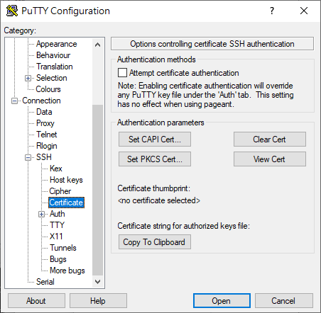Expand the Selection tree node
The image size is (321, 313).
tap(28, 78)
